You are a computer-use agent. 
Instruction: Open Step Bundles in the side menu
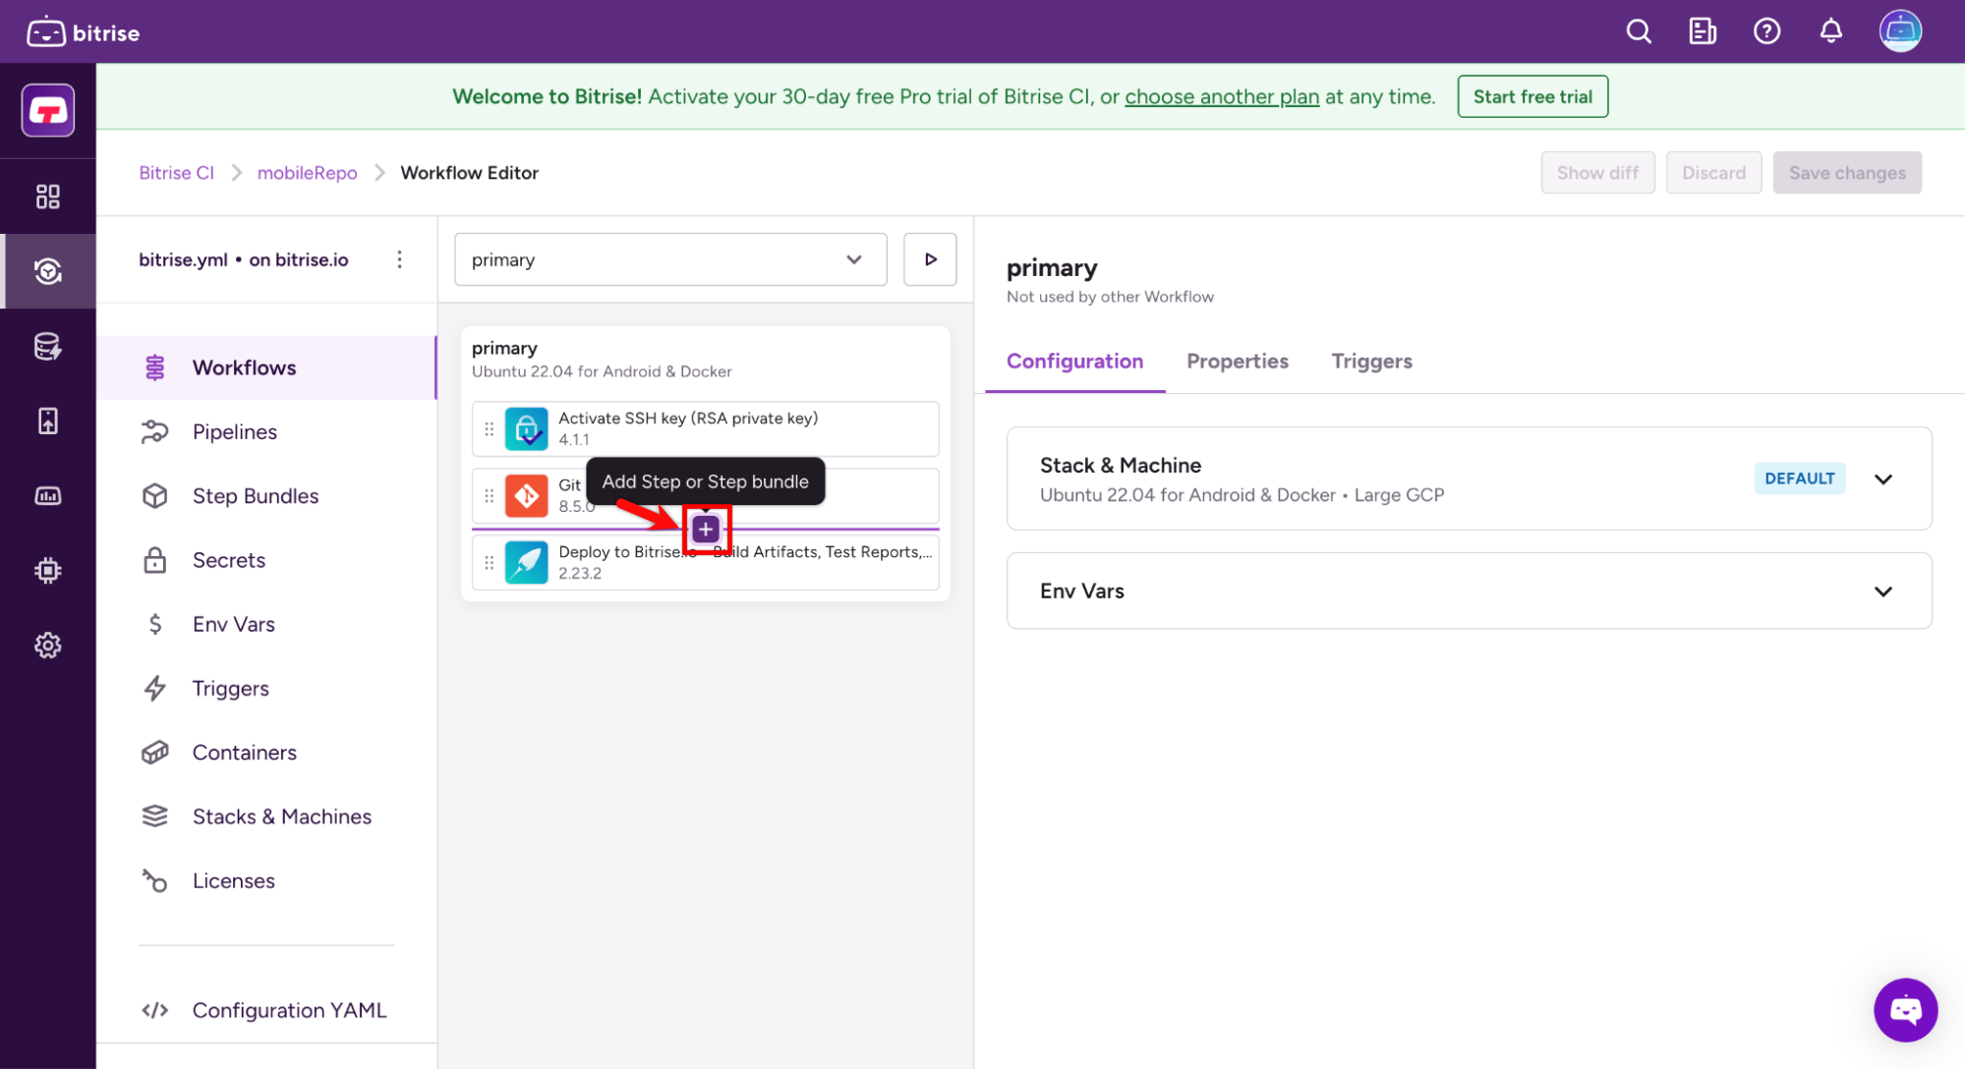266,496
